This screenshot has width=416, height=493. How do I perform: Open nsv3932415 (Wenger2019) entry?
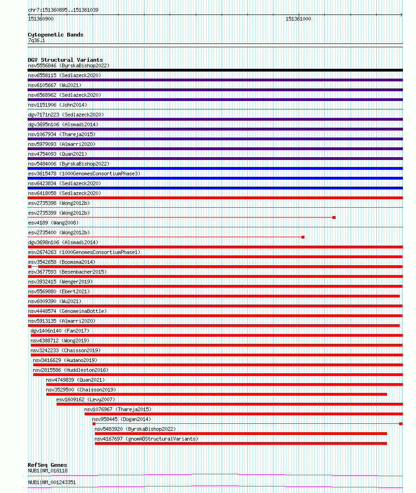click(x=60, y=282)
